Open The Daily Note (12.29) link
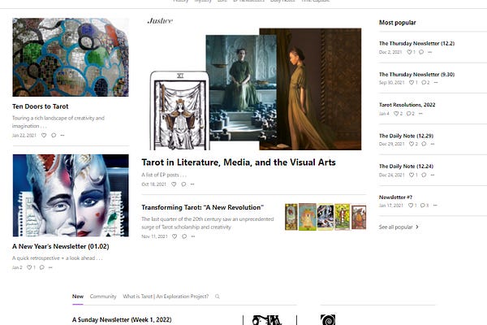 pyautogui.click(x=406, y=136)
